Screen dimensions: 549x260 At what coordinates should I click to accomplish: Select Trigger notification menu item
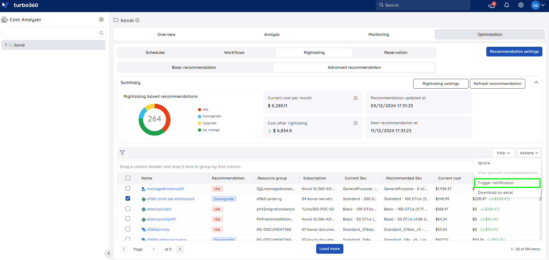(507, 183)
